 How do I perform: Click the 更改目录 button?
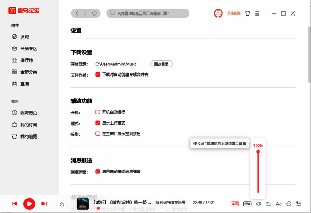[x=161, y=64]
